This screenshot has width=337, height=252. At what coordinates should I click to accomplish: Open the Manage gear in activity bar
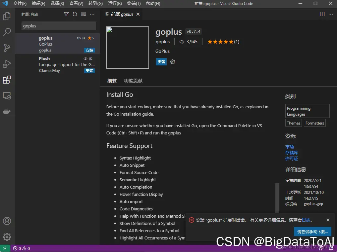tap(7, 237)
